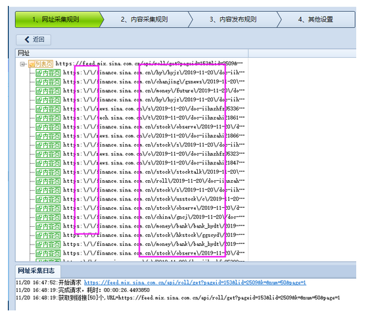This screenshot has height=315, width=372.
Task: Open step 4 其他设置 tab
Action: point(315,20)
